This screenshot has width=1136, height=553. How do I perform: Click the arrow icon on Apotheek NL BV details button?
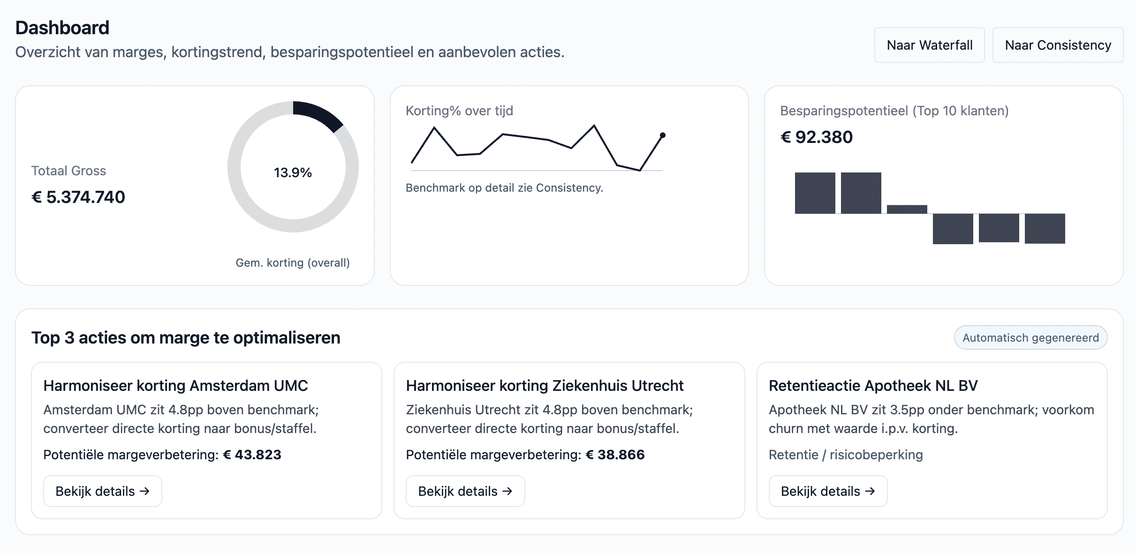click(870, 491)
